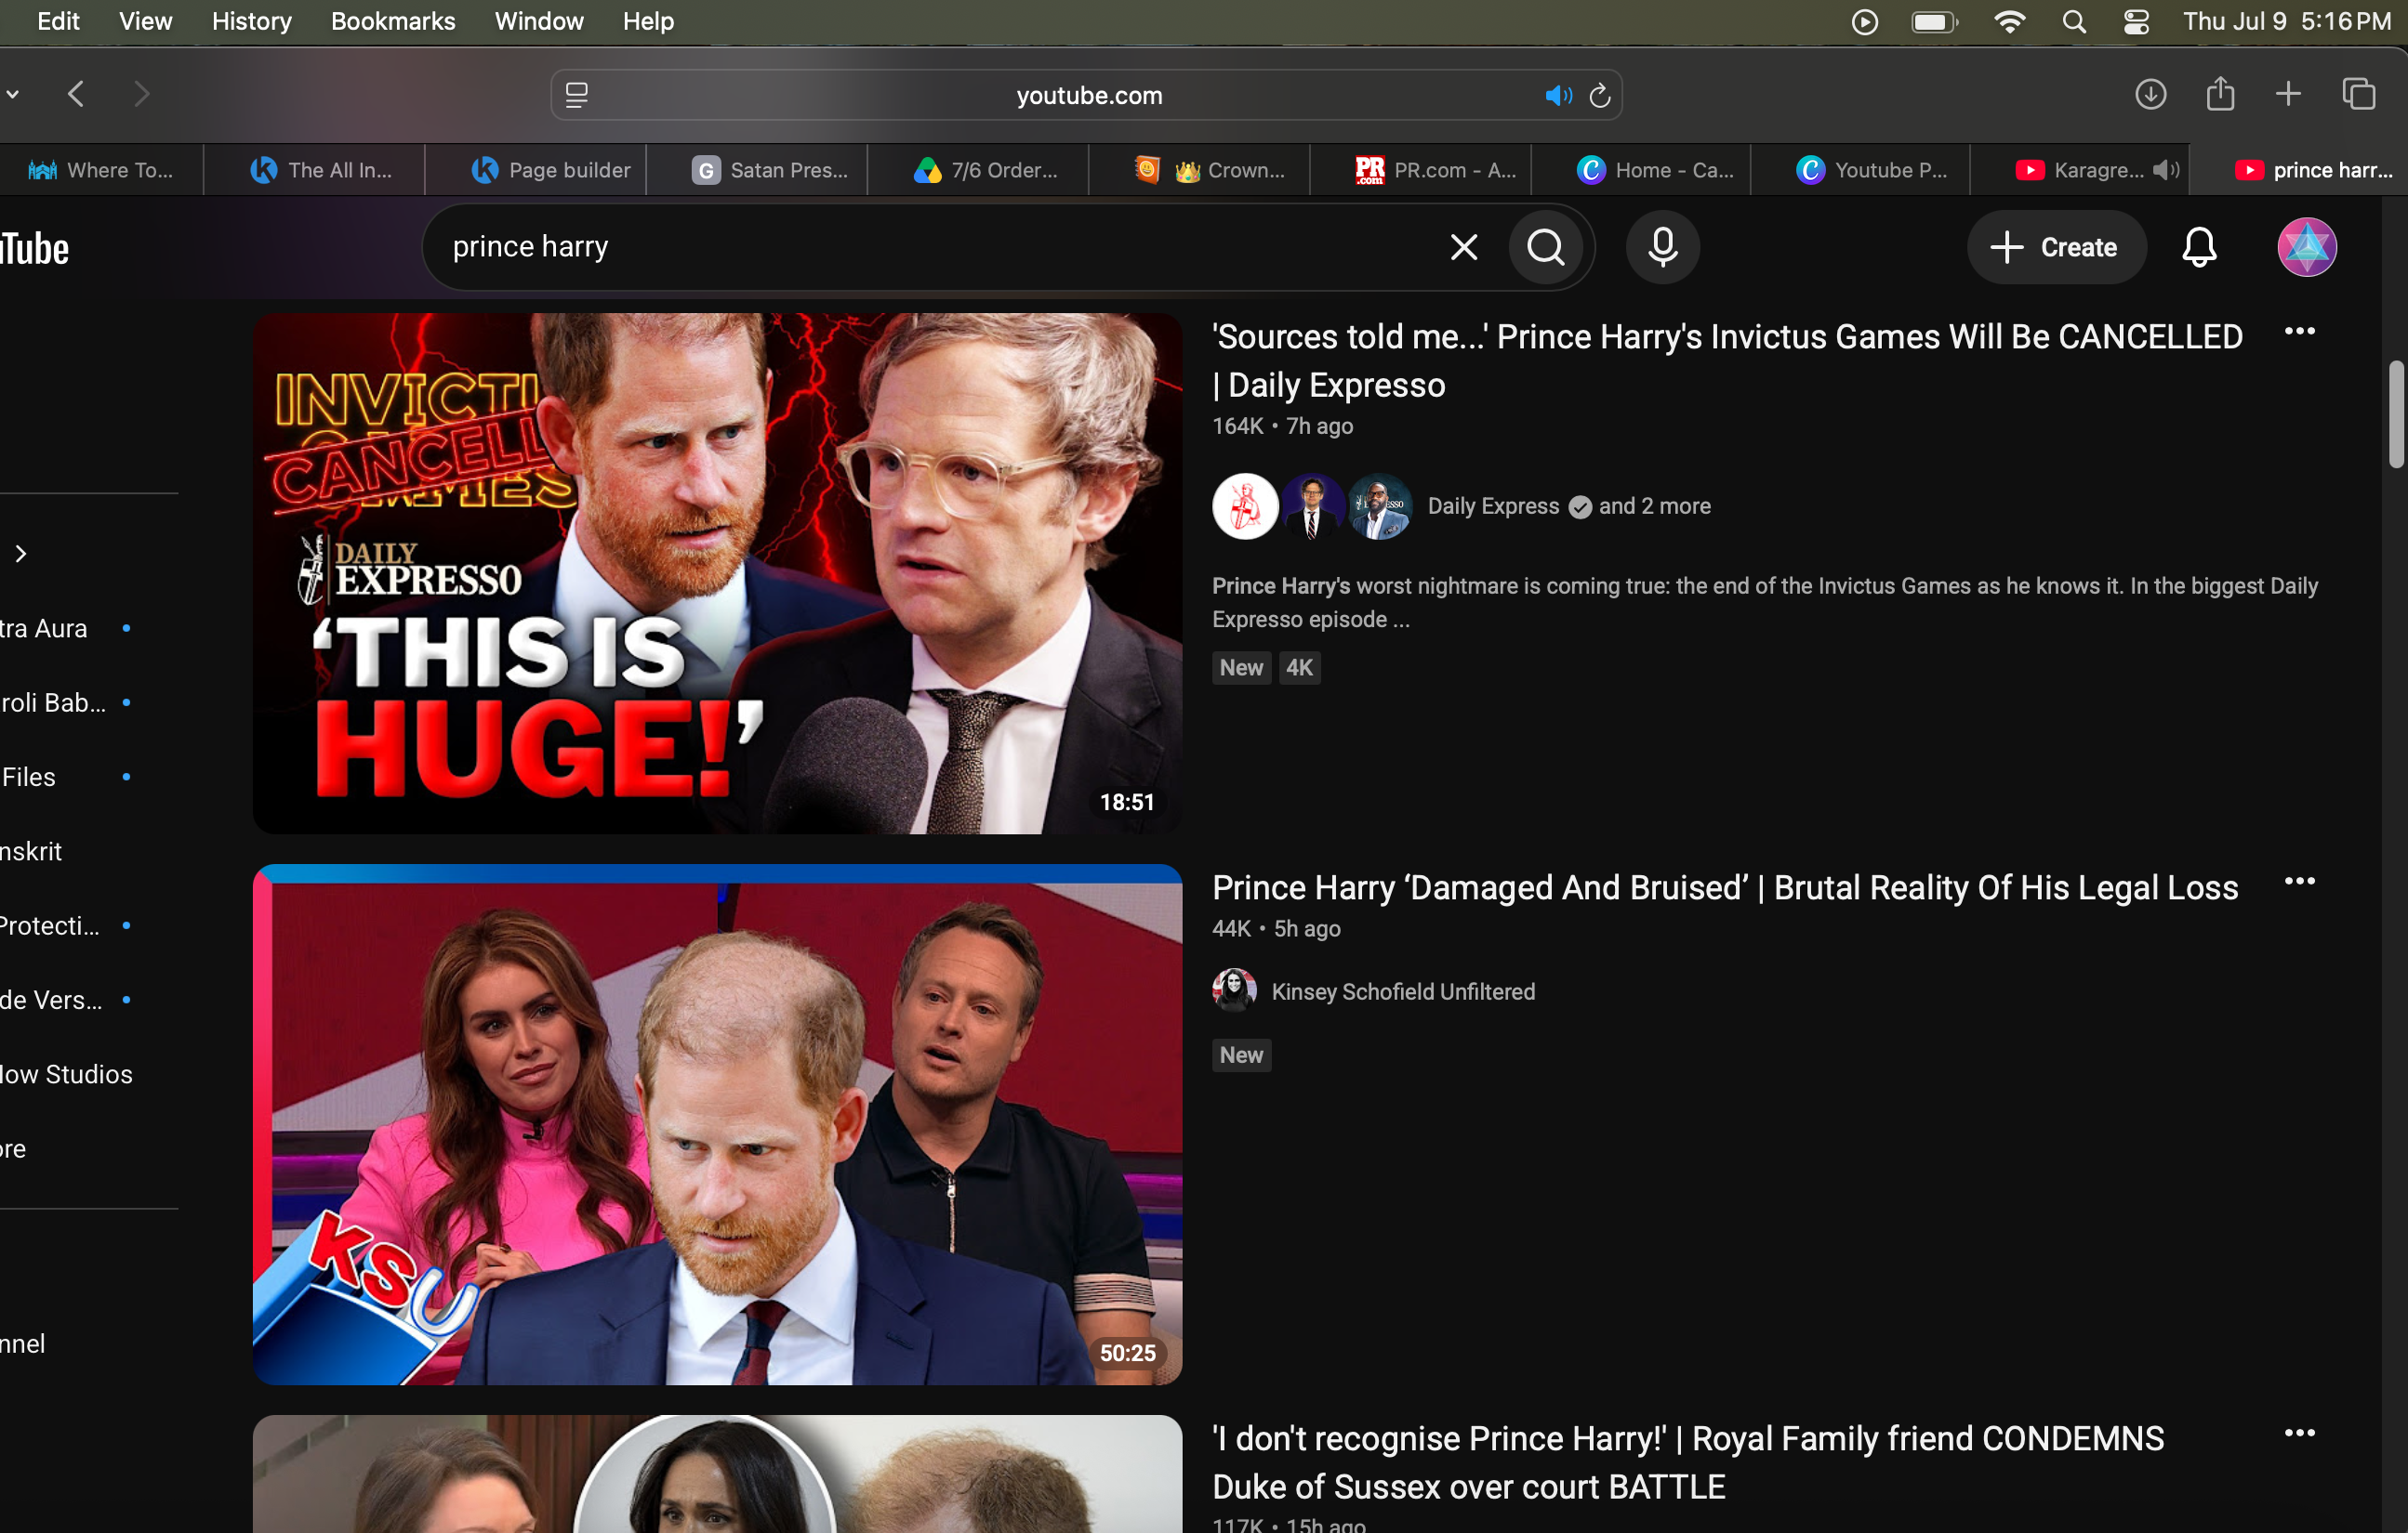2408x1533 pixels.
Task: Click the menu bar clock 'Thu Jul 9 5:16 PM'
Action: pyautogui.click(x=2287, y=21)
